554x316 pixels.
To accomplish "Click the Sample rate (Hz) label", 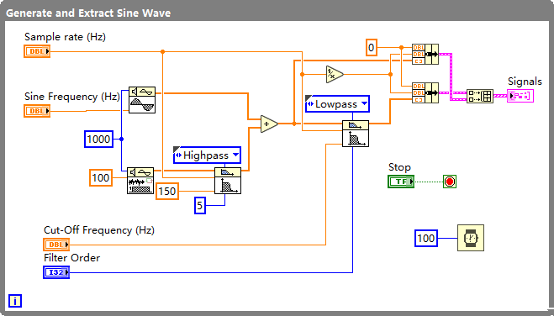I will 65,37.
